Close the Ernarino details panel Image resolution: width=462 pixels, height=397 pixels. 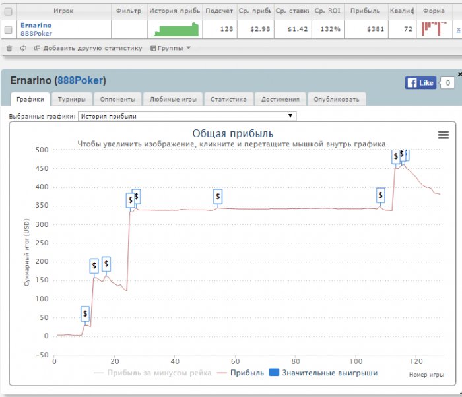[x=459, y=75]
